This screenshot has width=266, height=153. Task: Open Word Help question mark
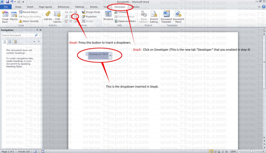264,7
